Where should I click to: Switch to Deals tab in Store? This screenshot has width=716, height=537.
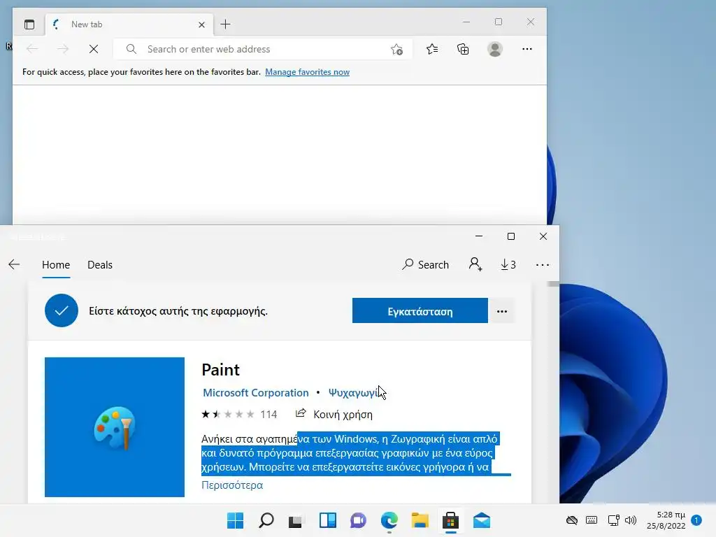100,265
